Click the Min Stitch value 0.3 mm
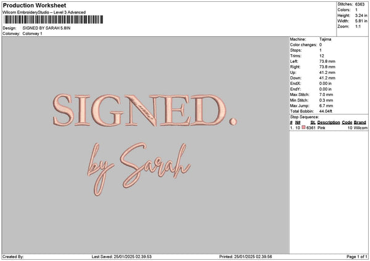This screenshot has height=261, width=370. click(x=326, y=100)
